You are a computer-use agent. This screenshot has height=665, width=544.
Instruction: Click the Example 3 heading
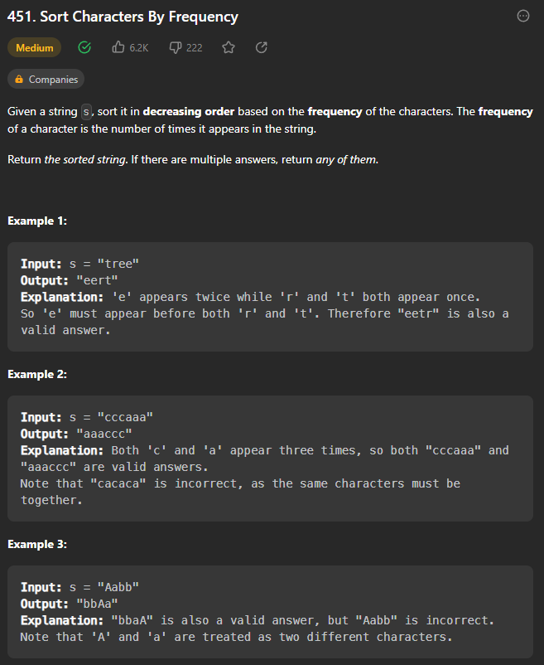pyautogui.click(x=37, y=545)
